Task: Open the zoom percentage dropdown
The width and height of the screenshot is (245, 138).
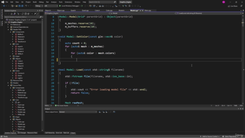Action: coord(48,106)
